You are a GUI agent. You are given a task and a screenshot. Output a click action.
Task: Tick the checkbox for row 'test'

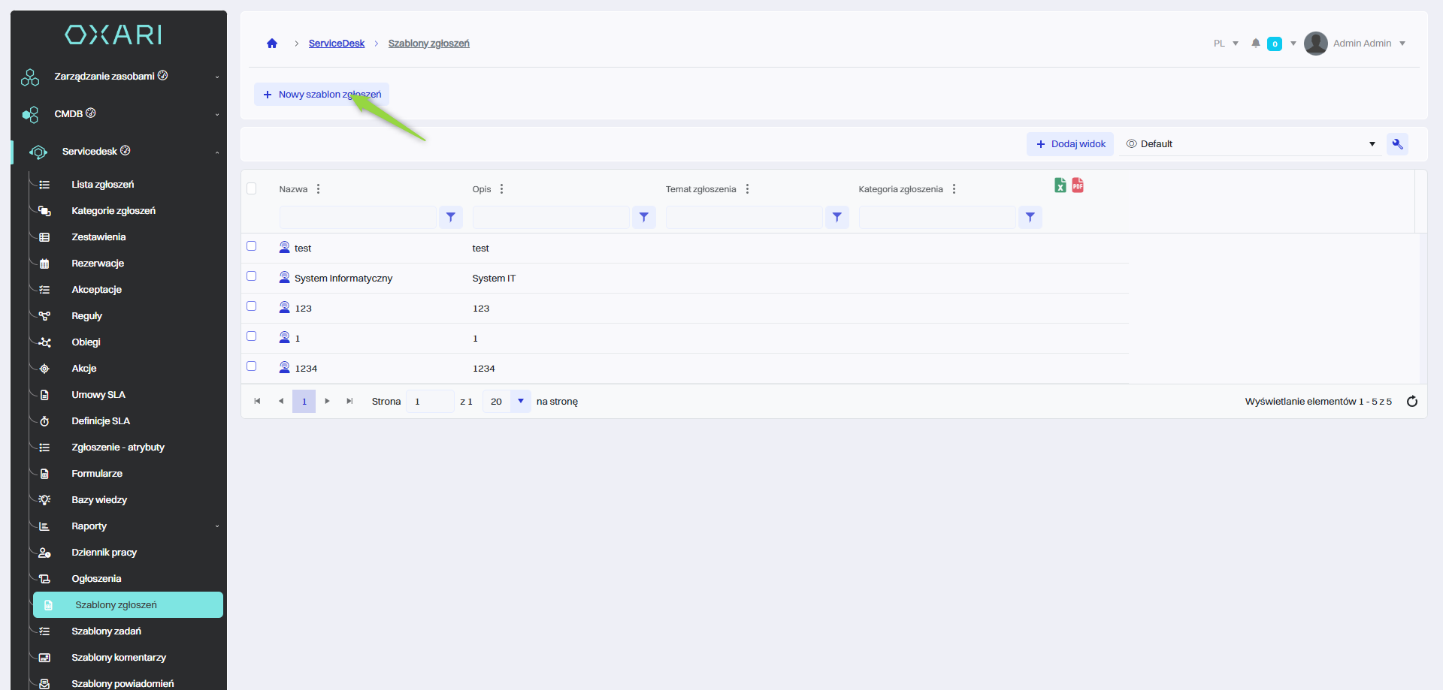click(x=252, y=246)
